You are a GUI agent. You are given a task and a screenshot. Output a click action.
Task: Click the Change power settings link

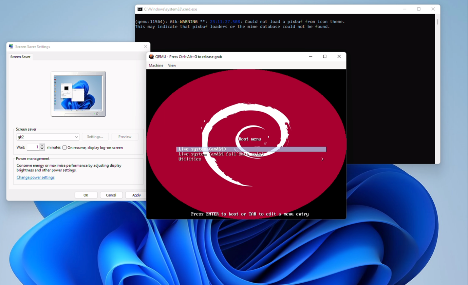point(35,177)
